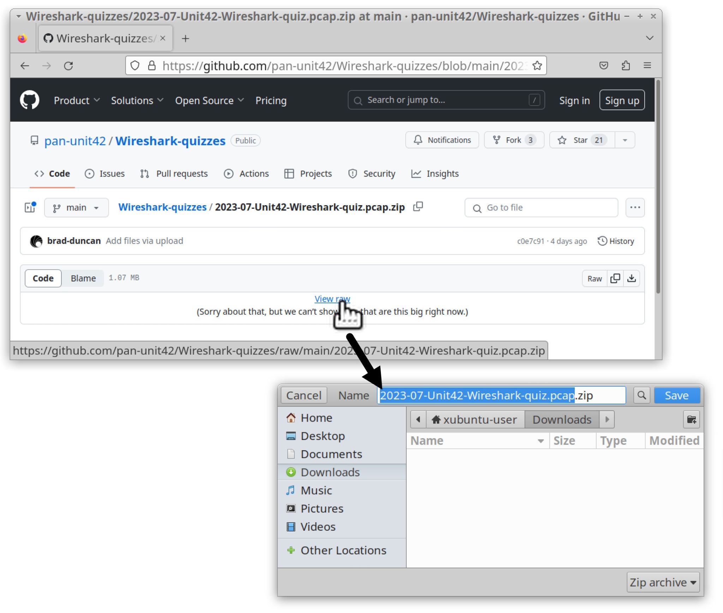Open the Pricing page
This screenshot has width=723, height=613.
click(x=271, y=100)
